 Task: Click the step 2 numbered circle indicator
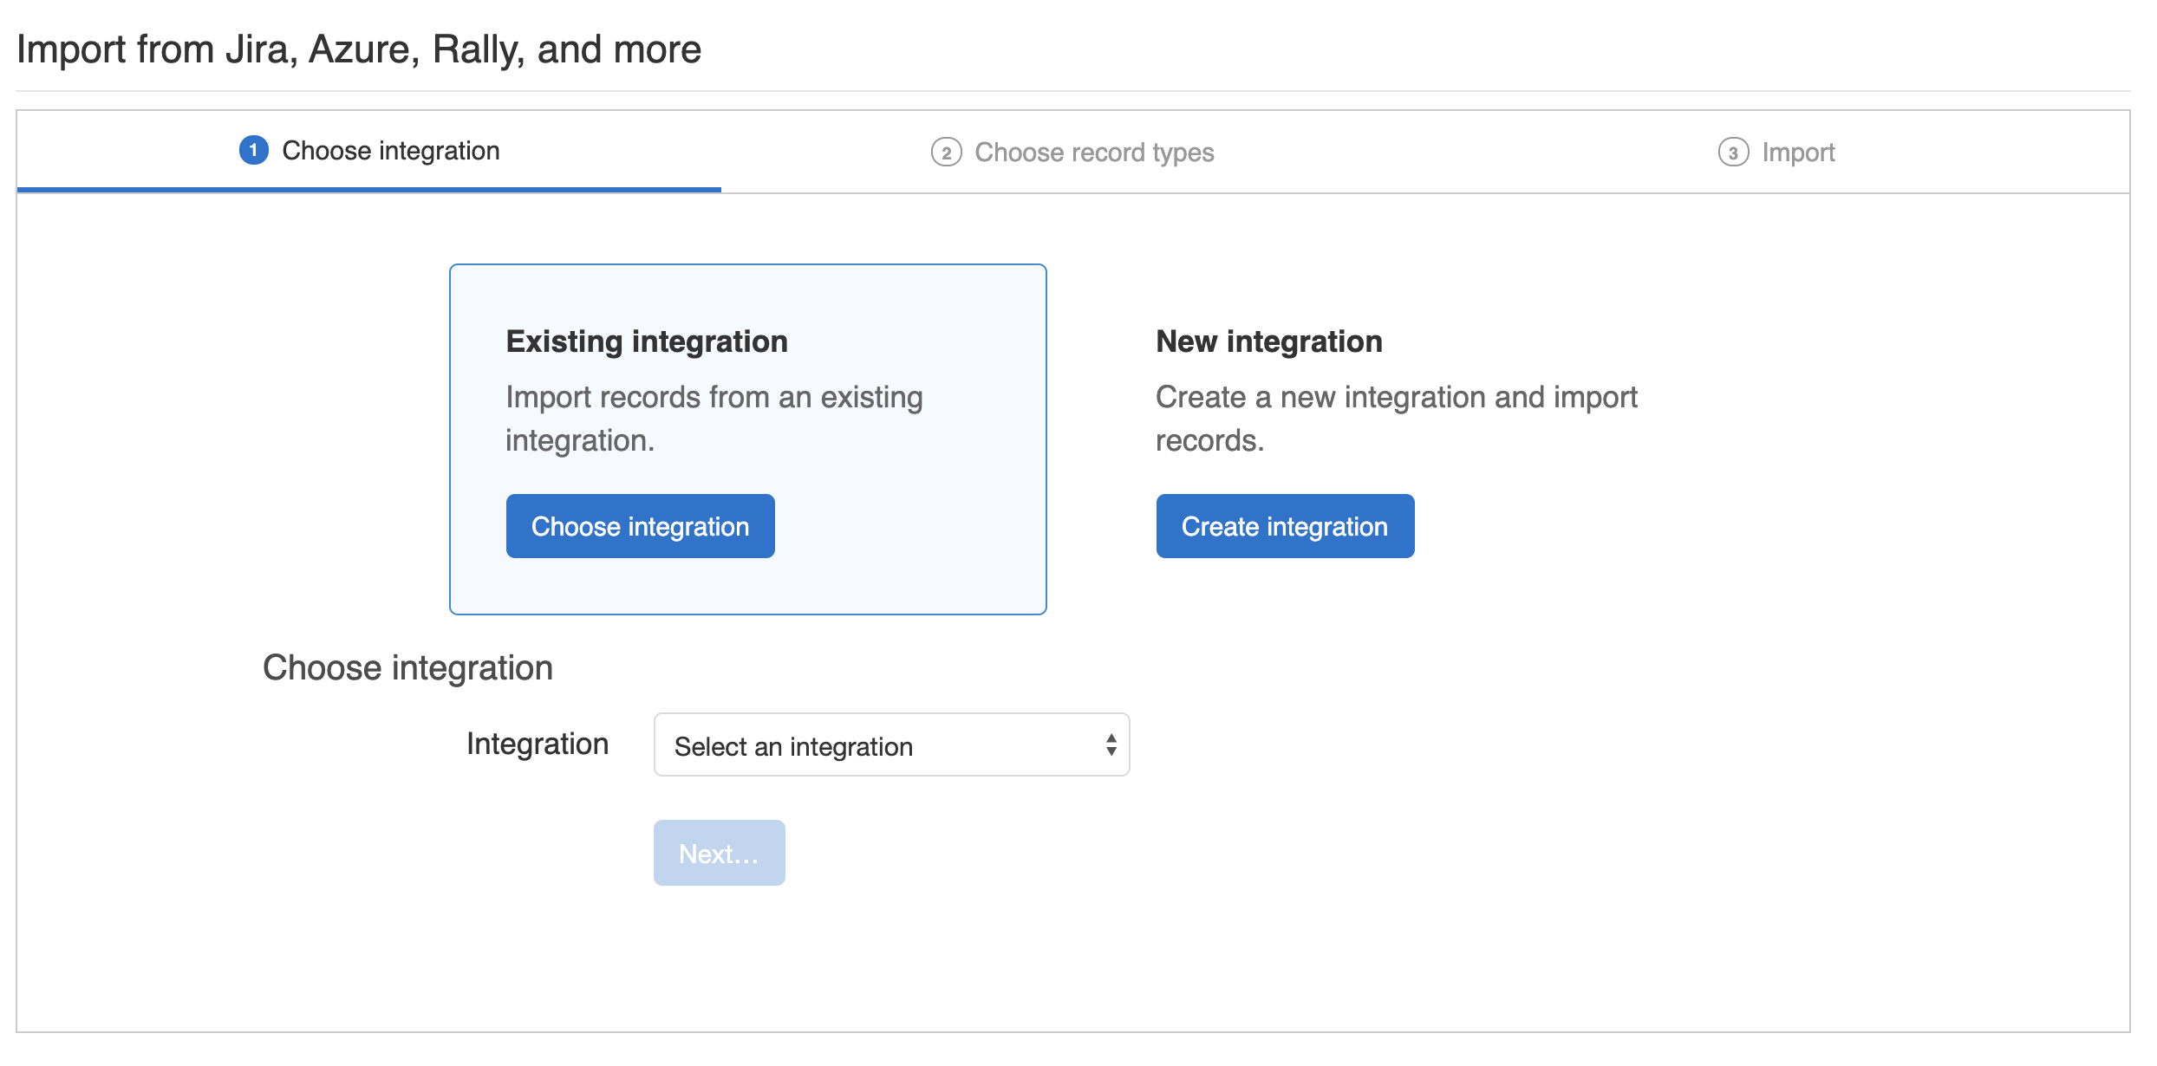tap(946, 152)
